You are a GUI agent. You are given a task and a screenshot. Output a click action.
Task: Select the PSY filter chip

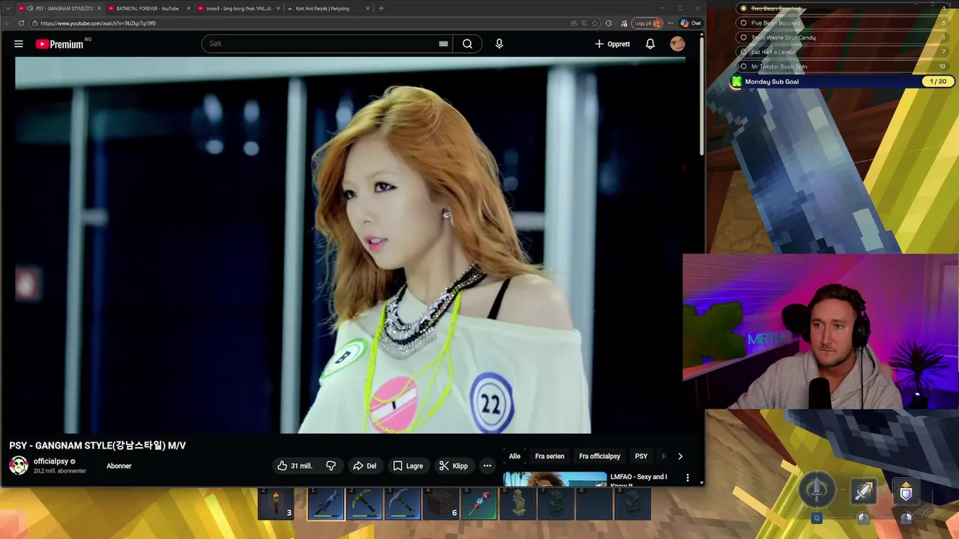pyautogui.click(x=641, y=456)
